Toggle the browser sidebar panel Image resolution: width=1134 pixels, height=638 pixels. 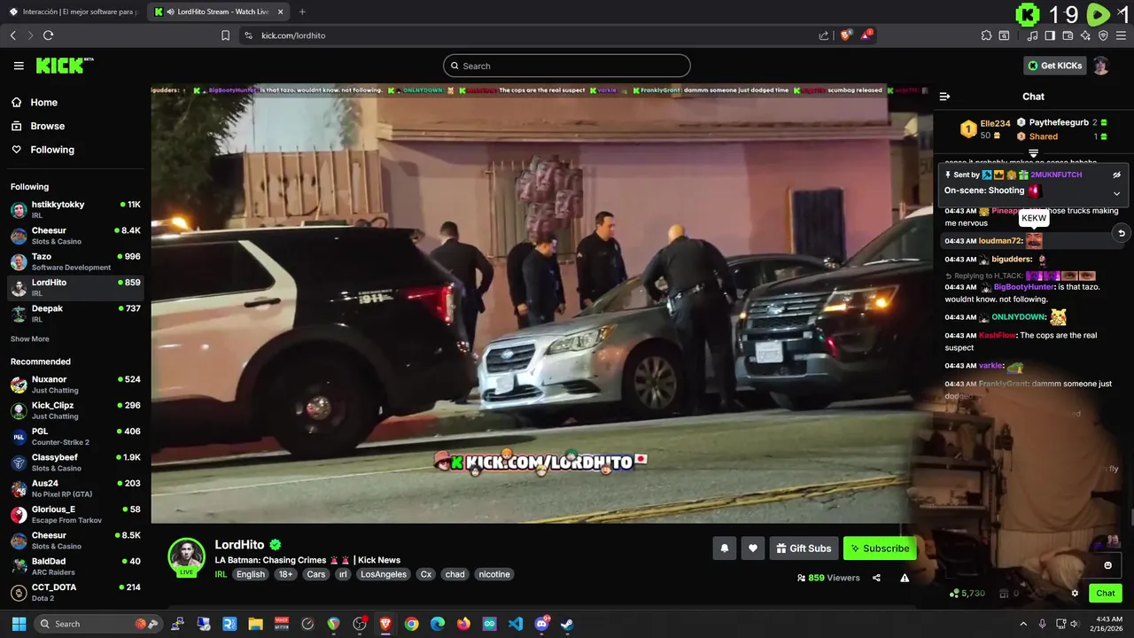1050,35
